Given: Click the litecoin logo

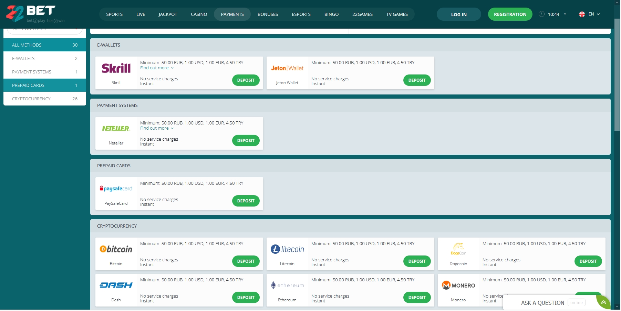Looking at the screenshot, I should click(x=287, y=249).
